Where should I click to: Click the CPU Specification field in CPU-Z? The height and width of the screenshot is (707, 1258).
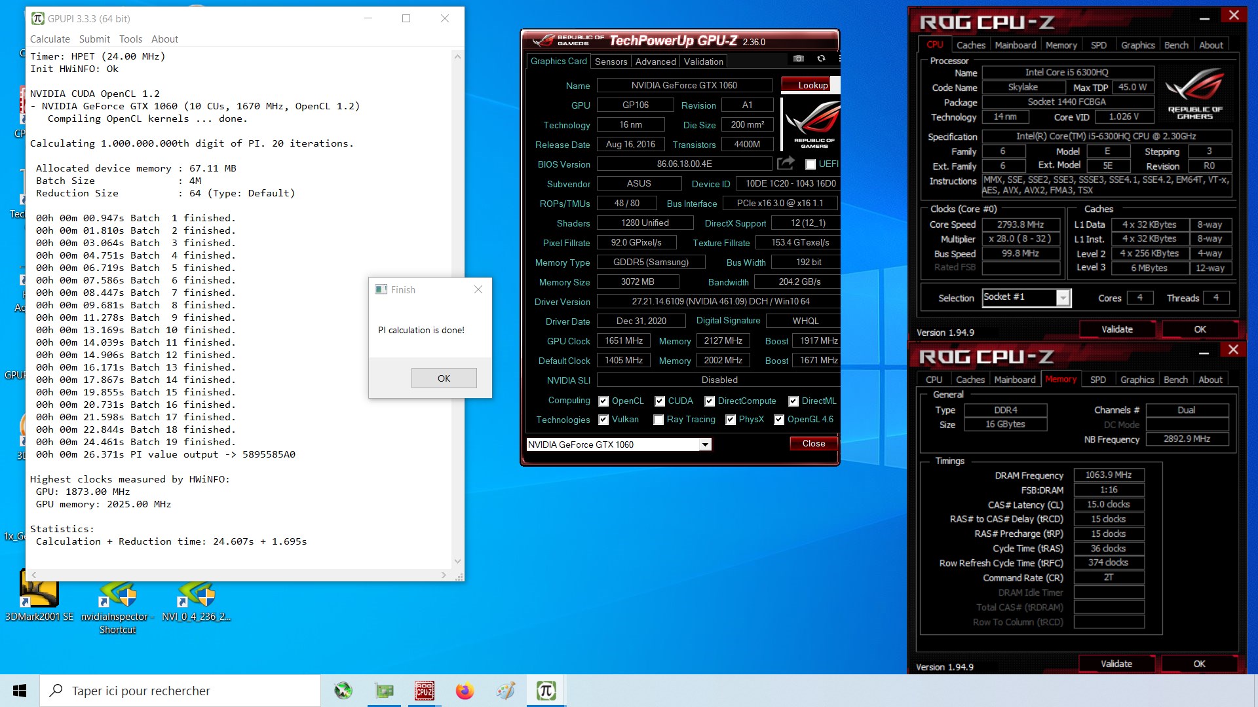[1106, 136]
